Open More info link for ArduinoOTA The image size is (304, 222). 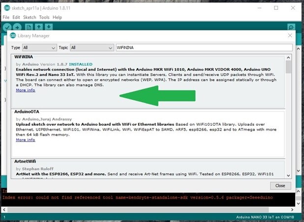[x=26, y=140]
